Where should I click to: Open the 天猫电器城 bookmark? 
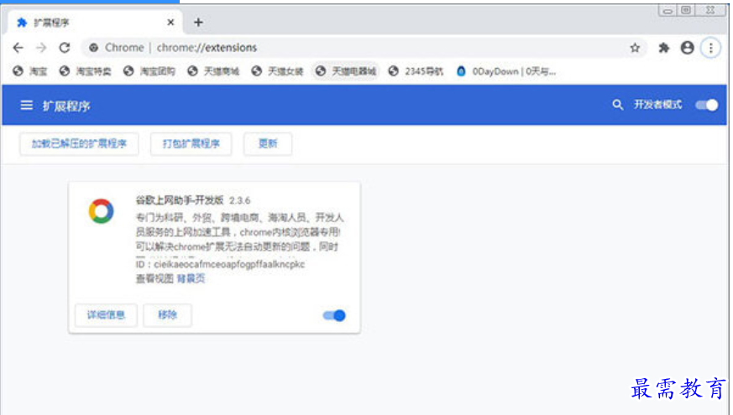346,71
